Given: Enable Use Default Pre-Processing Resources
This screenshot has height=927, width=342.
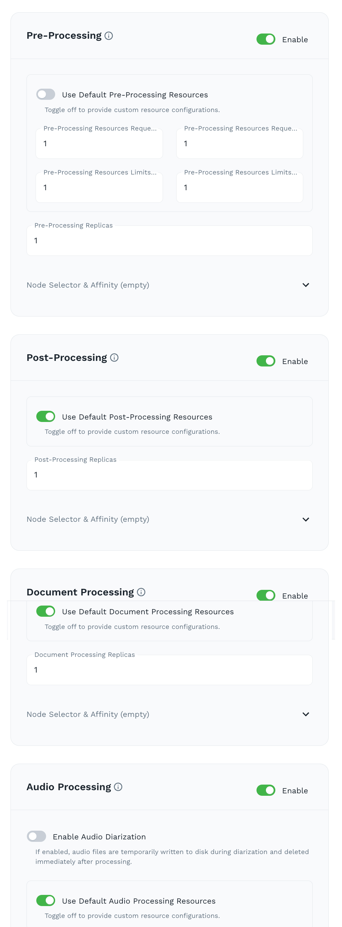Looking at the screenshot, I should [46, 94].
